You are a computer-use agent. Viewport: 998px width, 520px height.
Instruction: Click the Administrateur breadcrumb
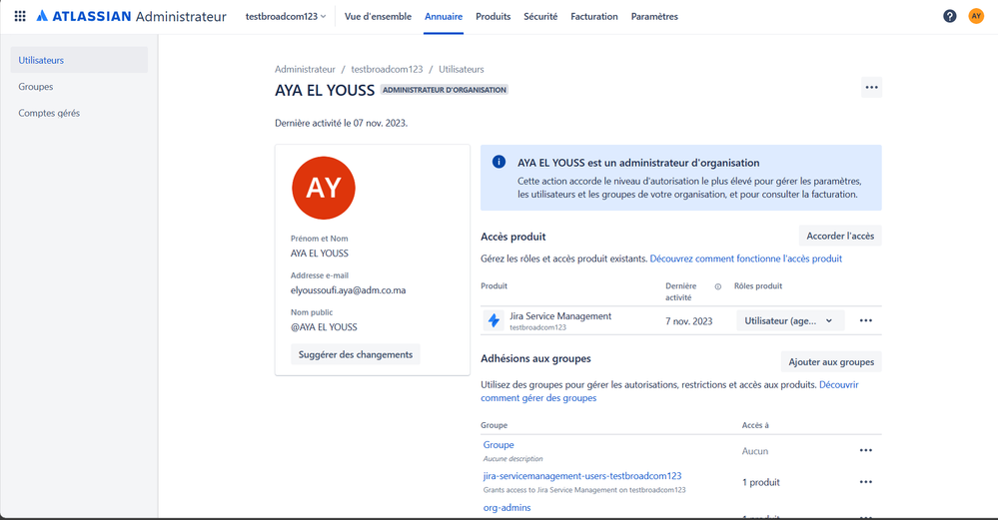(305, 69)
